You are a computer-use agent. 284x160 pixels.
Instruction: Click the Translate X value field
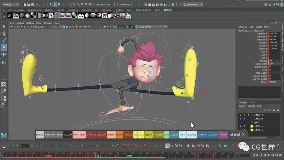(x=275, y=34)
